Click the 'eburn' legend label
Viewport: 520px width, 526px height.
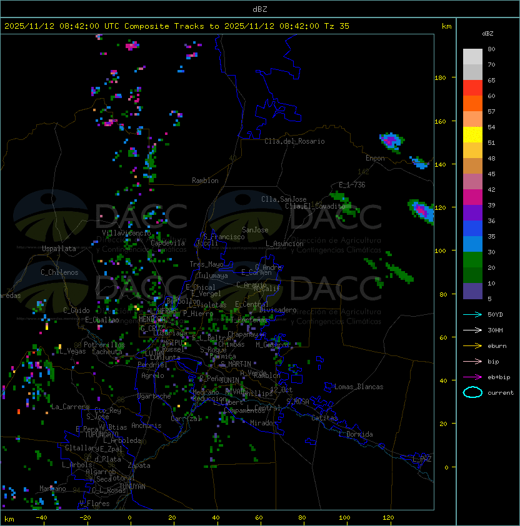click(x=497, y=346)
